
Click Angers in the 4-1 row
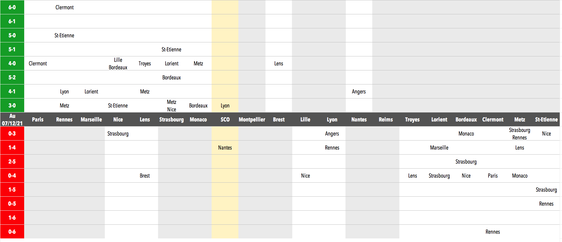point(359,92)
